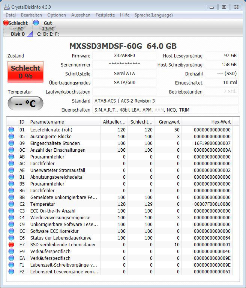Click the Aktueller... column header
246x288 pixels.
click(x=114, y=122)
